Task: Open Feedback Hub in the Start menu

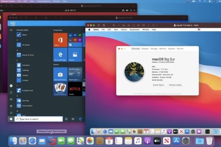Action: [25, 91]
